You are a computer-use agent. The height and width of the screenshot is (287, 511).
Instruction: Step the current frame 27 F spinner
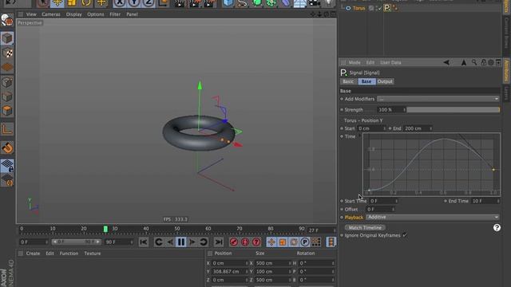335,230
